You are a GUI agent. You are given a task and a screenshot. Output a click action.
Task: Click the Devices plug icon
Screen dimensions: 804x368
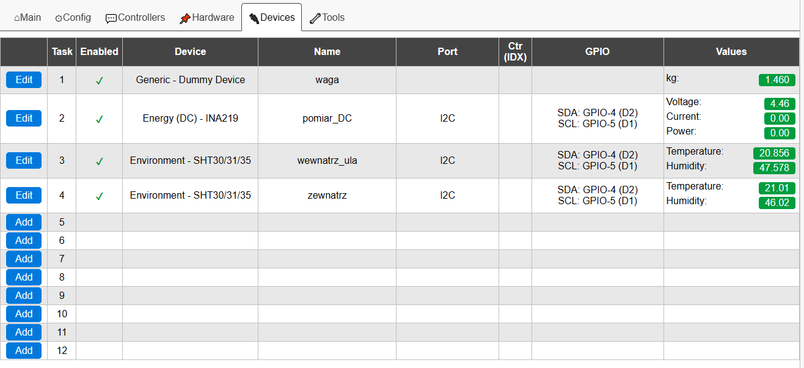tap(254, 18)
